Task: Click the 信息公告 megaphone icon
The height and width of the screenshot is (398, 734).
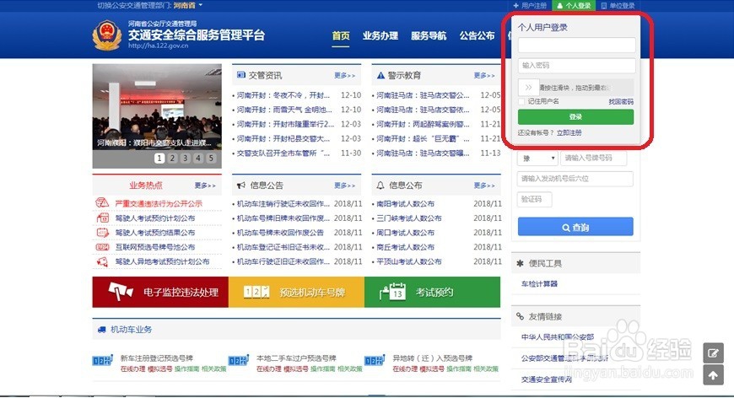Action: click(241, 186)
